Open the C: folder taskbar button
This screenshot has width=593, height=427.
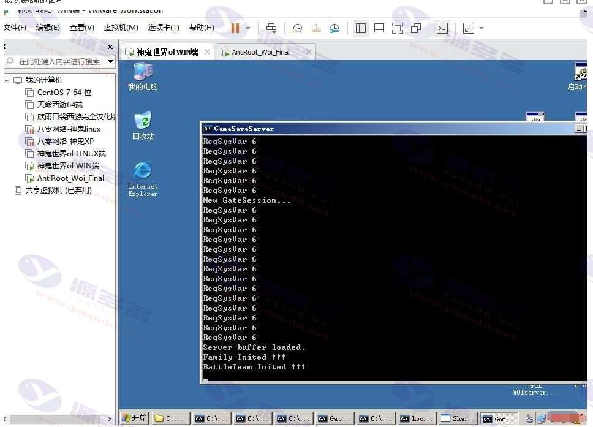pyautogui.click(x=169, y=418)
